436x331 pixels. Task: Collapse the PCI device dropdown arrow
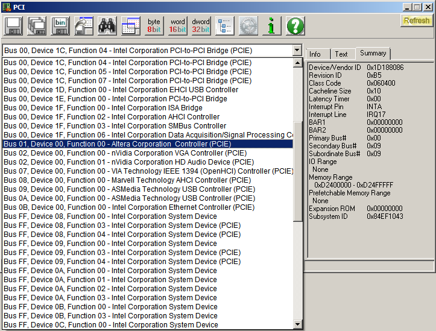296,51
